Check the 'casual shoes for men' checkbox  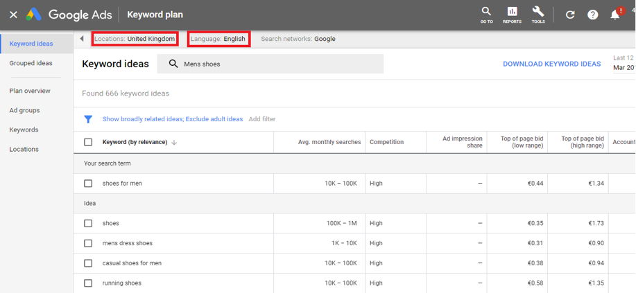88,263
